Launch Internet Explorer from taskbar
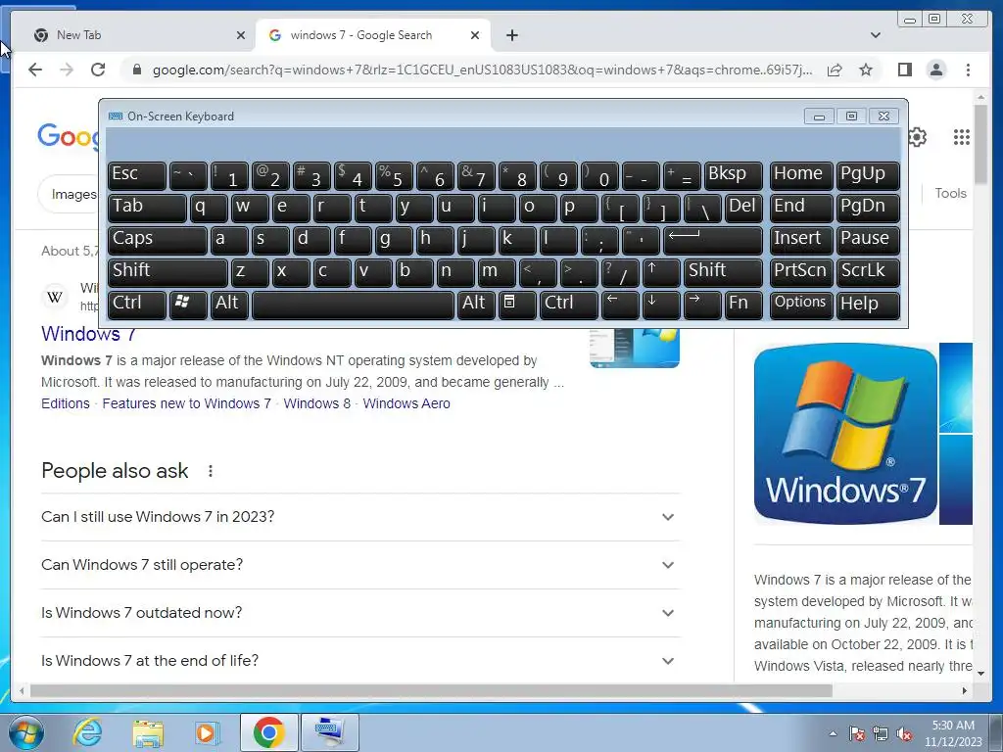 click(87, 732)
